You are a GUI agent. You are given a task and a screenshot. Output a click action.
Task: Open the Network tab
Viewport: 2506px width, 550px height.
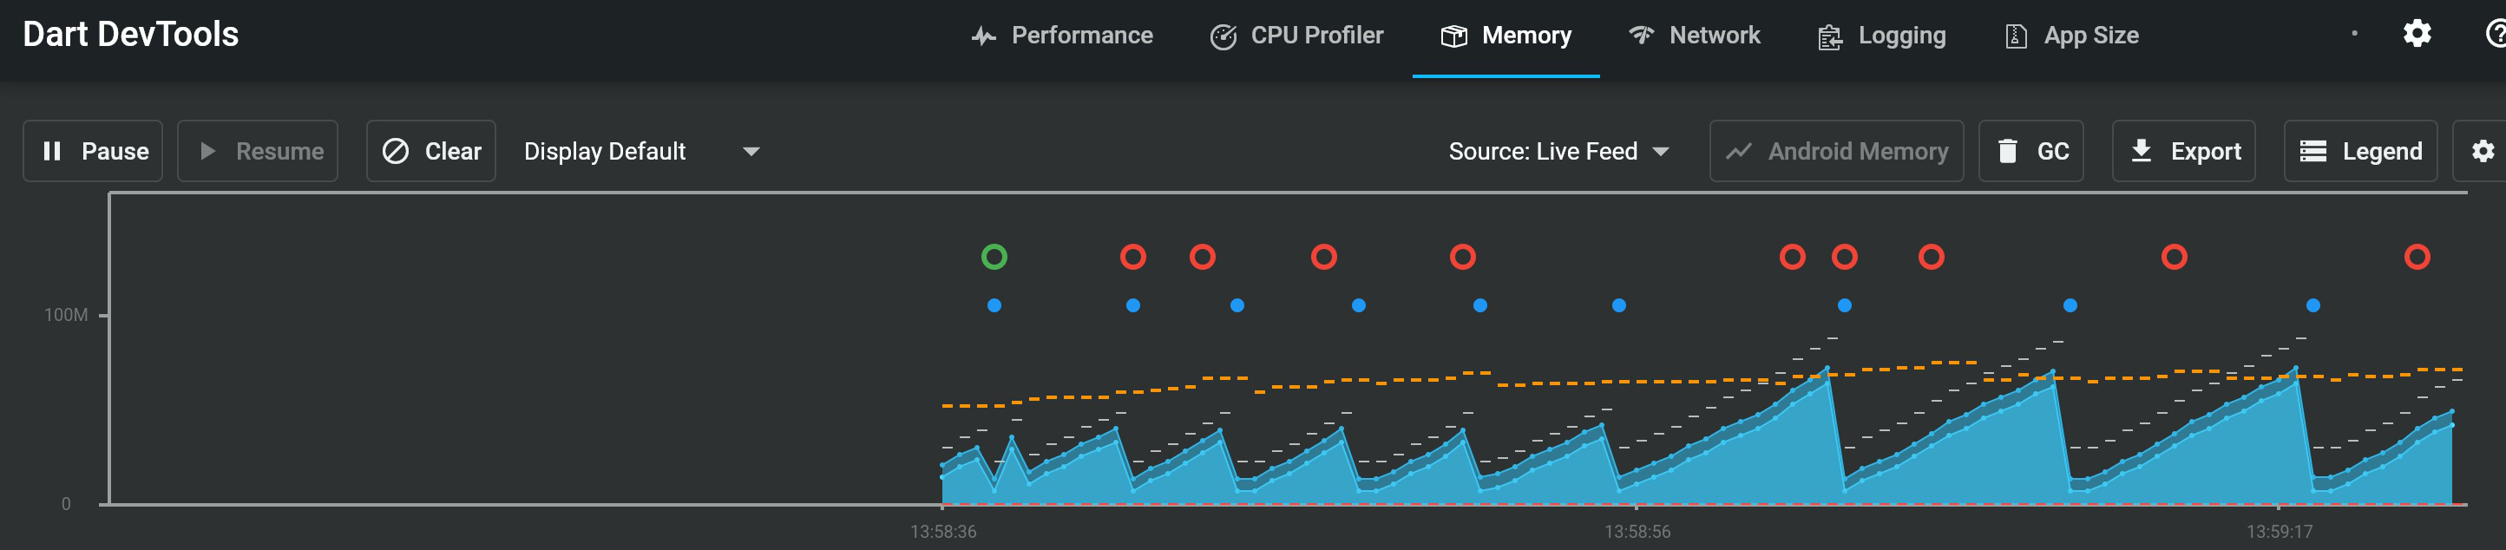coord(1695,36)
